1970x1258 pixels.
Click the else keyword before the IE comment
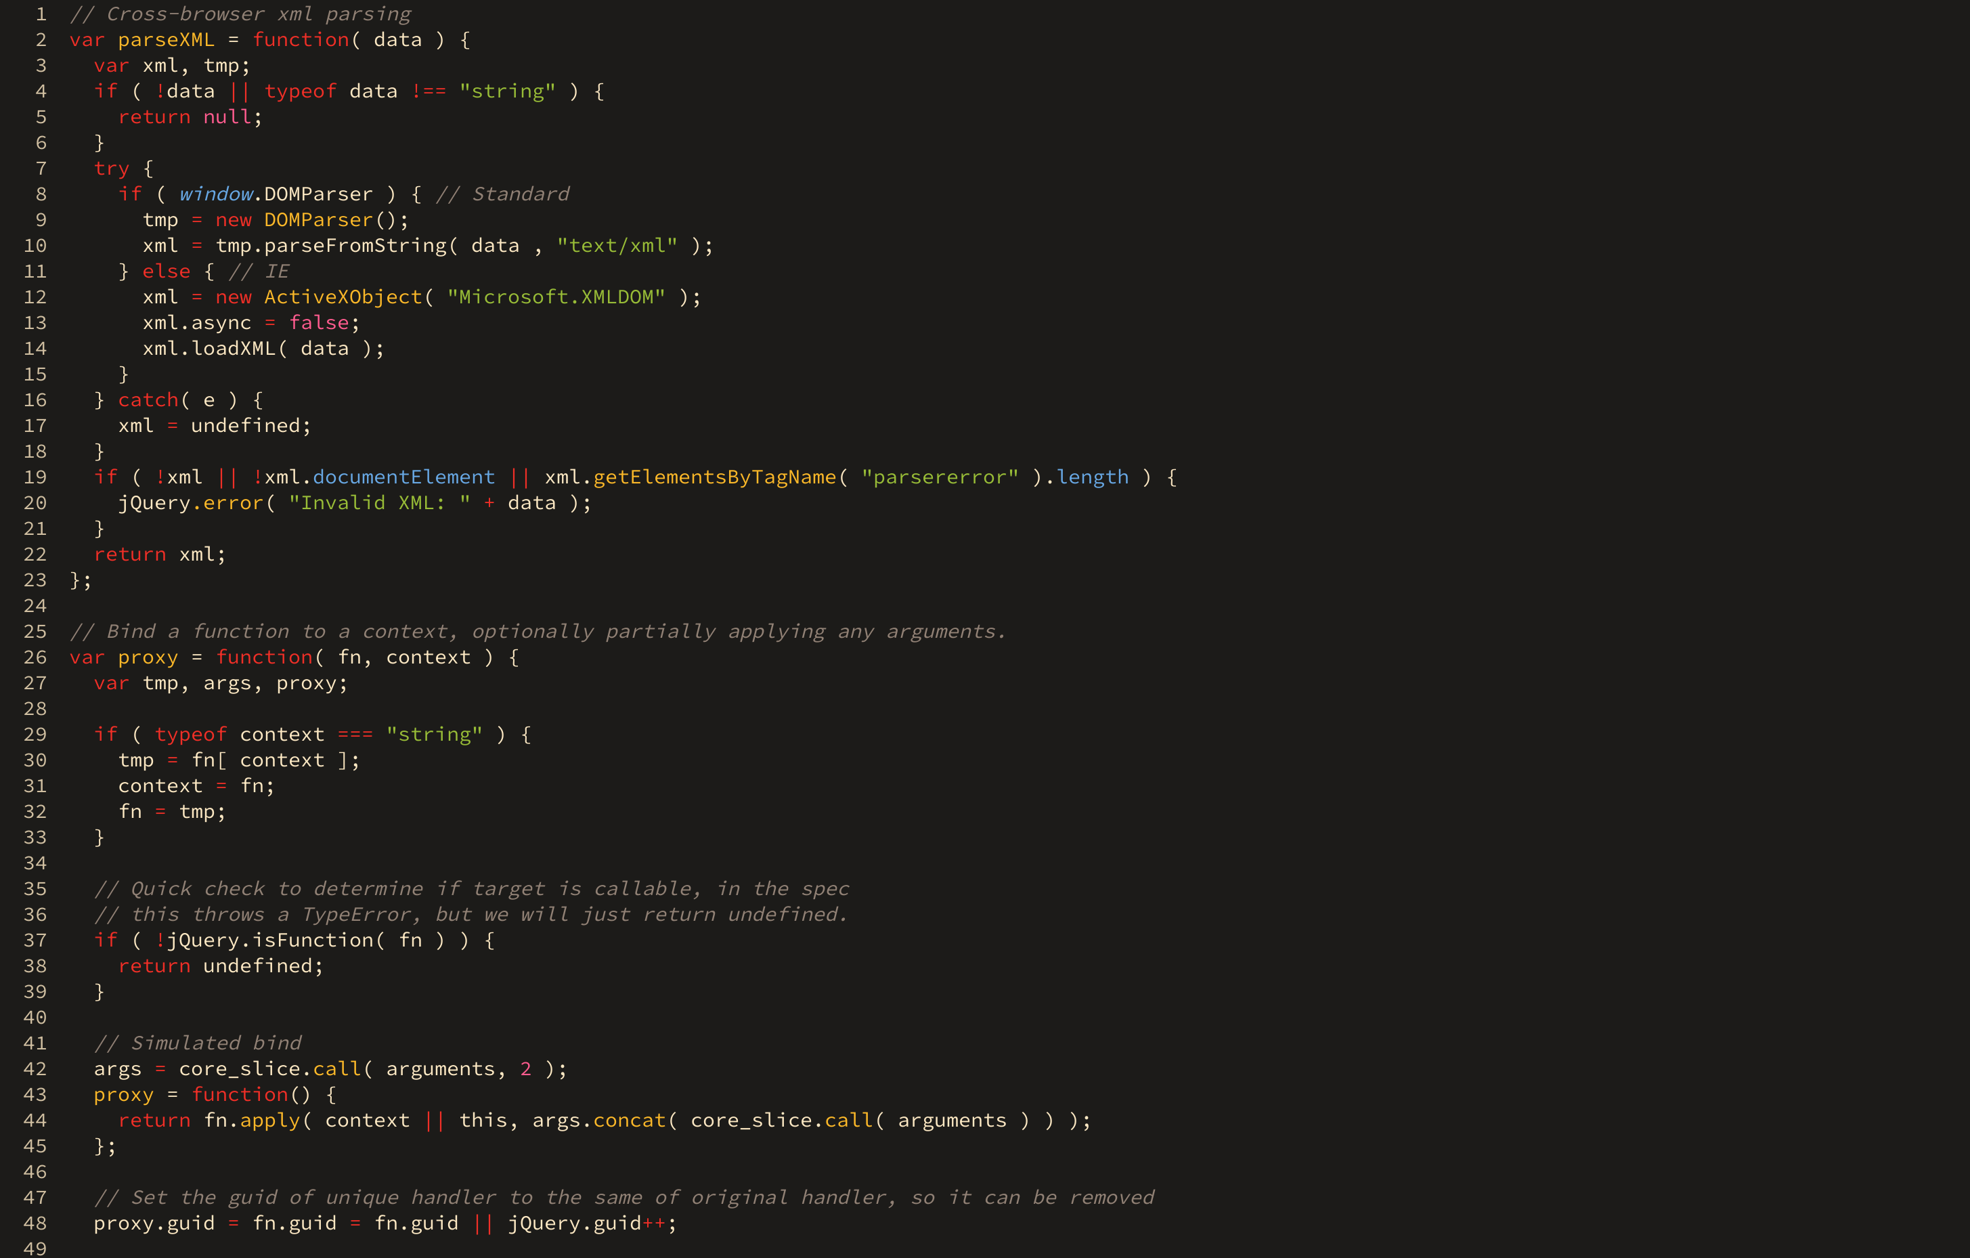(166, 272)
